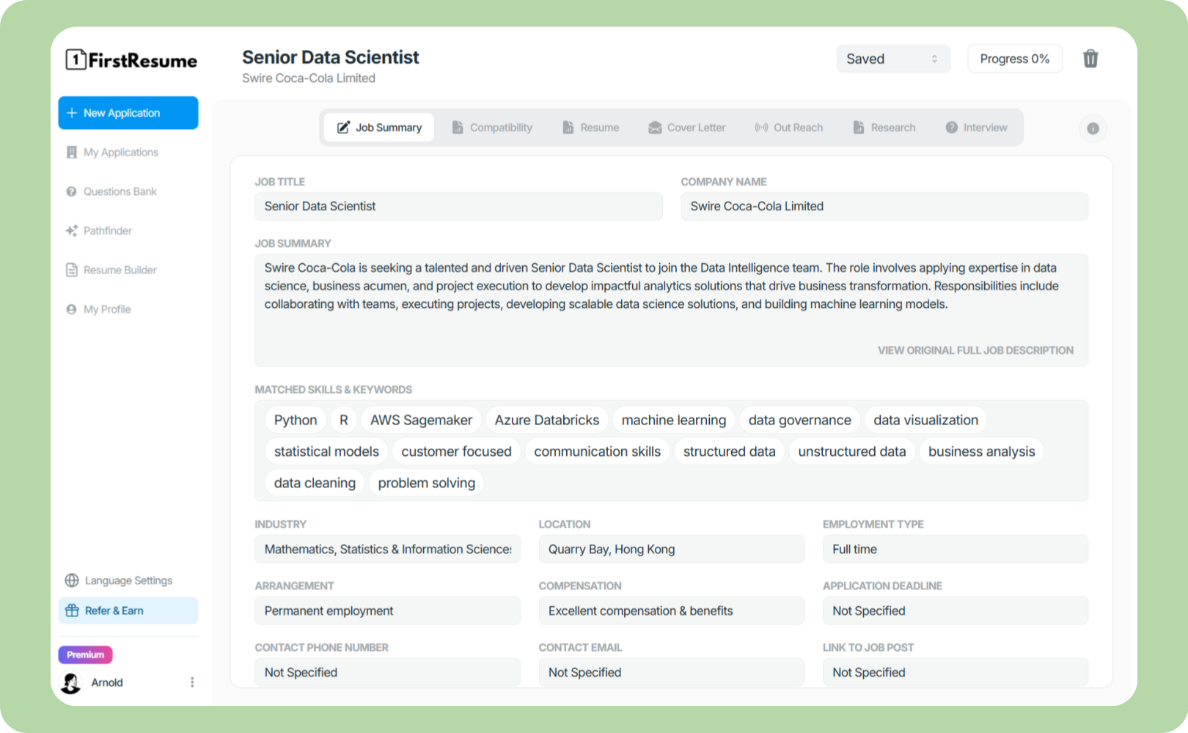Edit the Company Name field
The height and width of the screenshot is (733, 1188).
tap(884, 207)
